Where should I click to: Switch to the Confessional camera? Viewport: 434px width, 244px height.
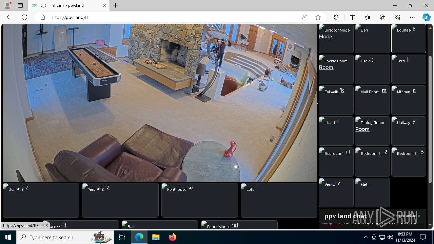(239, 225)
